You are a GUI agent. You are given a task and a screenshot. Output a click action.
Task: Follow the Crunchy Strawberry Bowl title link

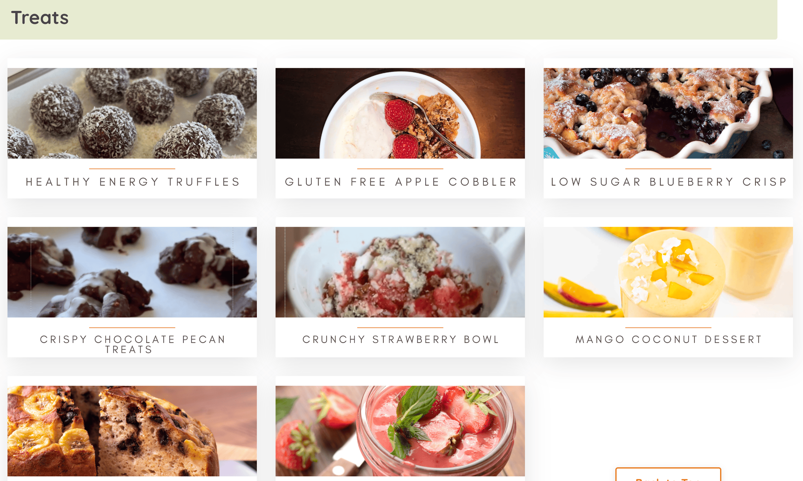click(x=401, y=339)
